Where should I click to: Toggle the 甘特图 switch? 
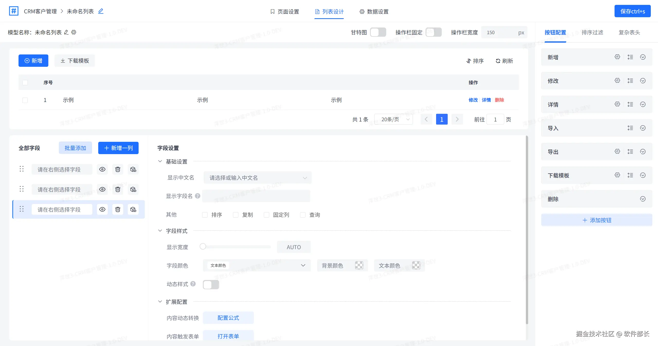tap(378, 32)
